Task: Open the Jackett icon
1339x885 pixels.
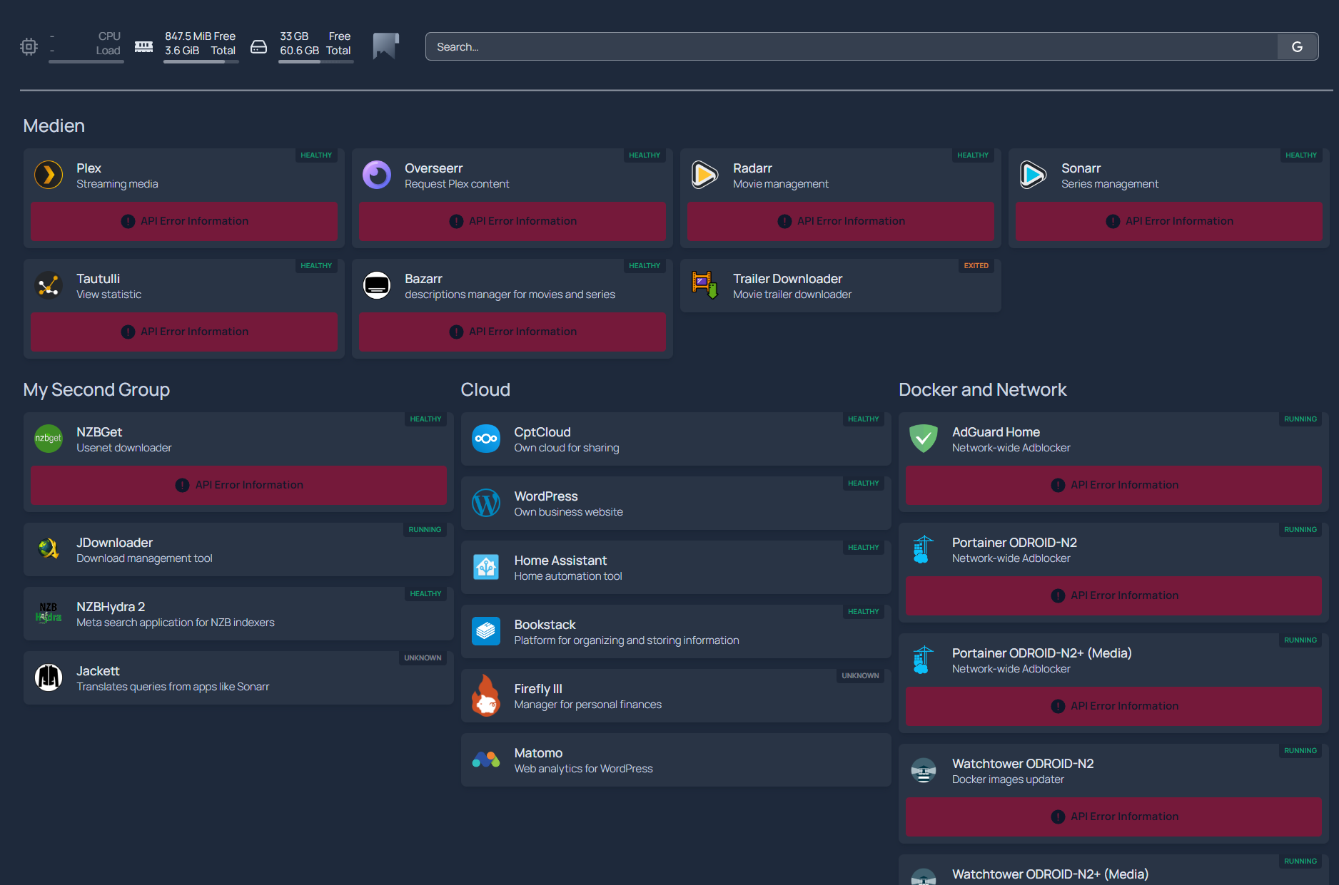Action: 49,677
